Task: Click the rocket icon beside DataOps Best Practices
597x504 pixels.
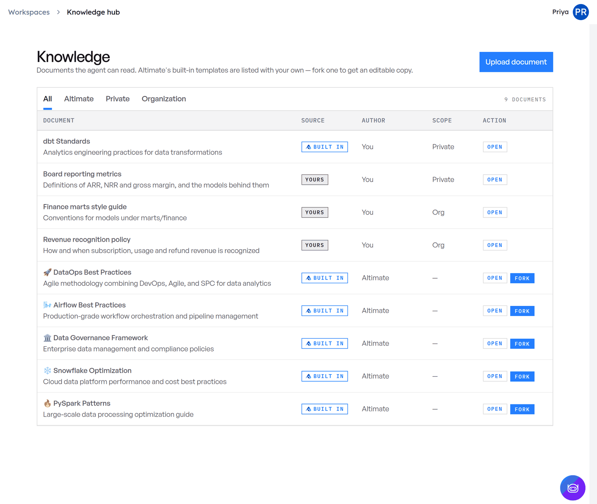Action: pyautogui.click(x=47, y=272)
